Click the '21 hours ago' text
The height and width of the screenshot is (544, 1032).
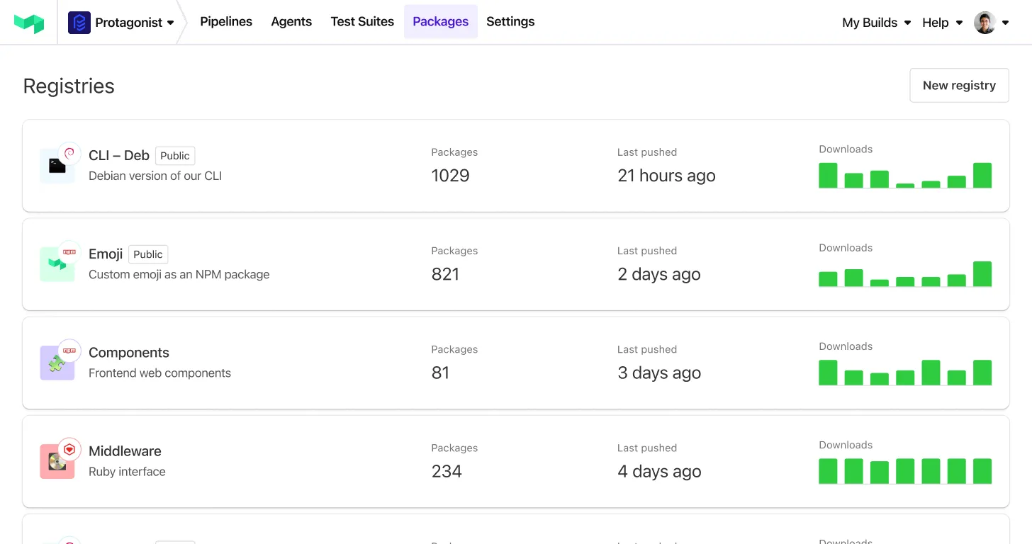click(x=666, y=176)
